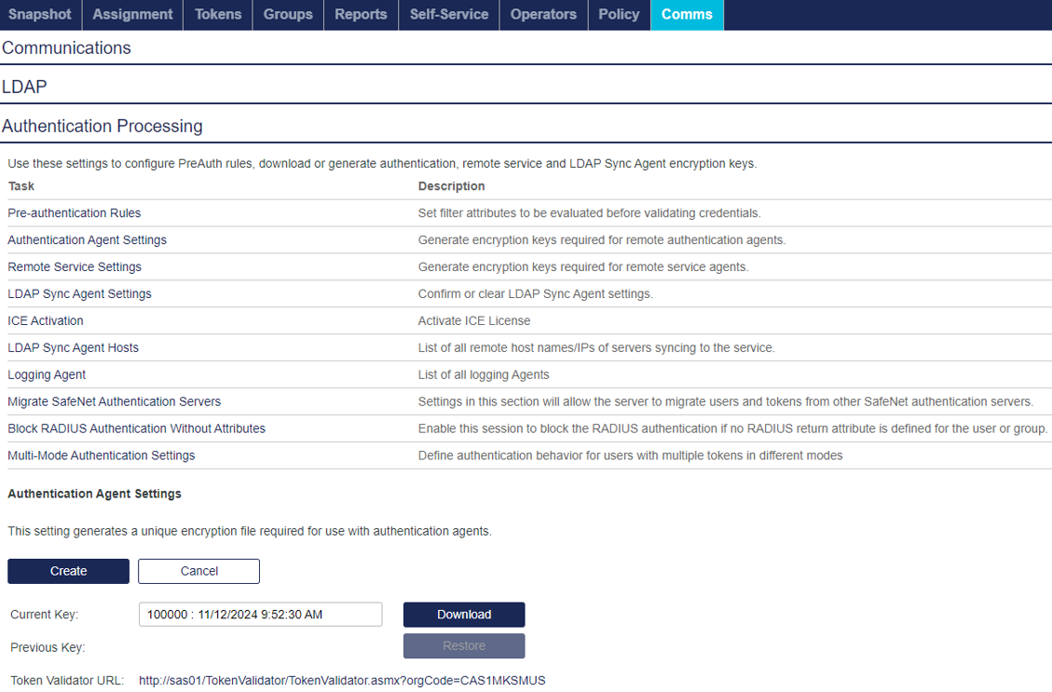Switch to the Operators tab
This screenshot has height=692, width=1052.
543,15
